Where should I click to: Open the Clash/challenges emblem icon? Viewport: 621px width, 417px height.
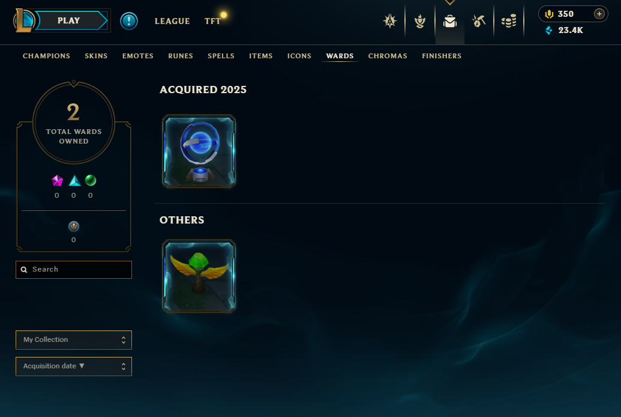420,21
